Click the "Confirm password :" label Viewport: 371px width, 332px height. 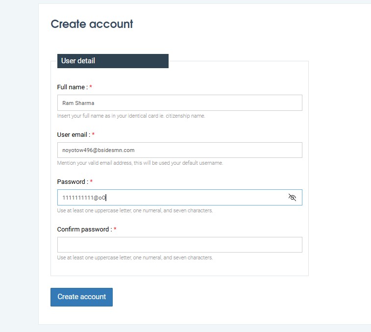[84, 229]
